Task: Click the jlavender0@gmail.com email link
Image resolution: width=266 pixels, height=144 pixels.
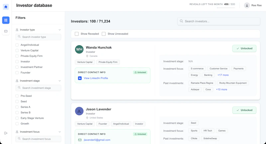Action: 97,140
